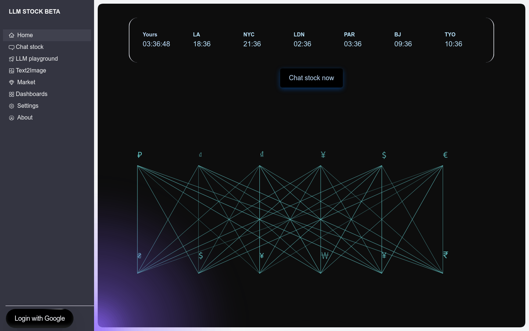Click the PAR time 03:36
Viewport: 529px width, 331px height.
[353, 44]
